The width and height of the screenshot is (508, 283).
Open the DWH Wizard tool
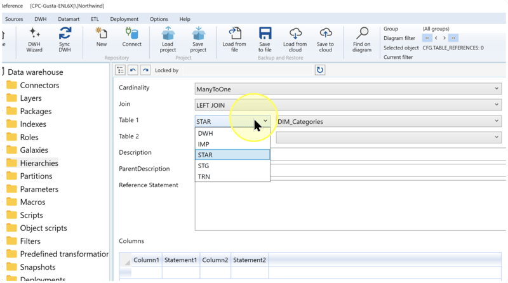click(34, 40)
